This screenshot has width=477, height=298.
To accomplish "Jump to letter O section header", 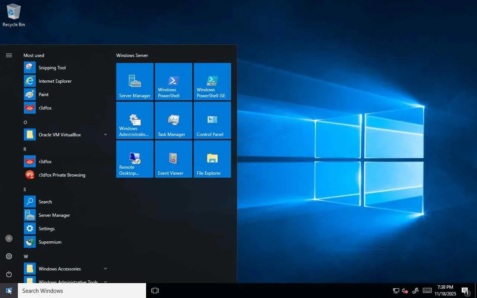I will click(25, 123).
